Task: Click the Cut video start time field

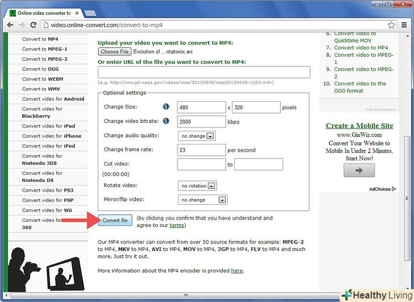Action: point(201,164)
